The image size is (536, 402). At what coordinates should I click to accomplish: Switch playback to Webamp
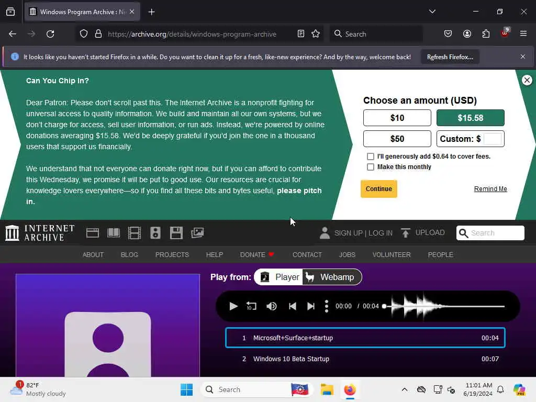click(331, 277)
